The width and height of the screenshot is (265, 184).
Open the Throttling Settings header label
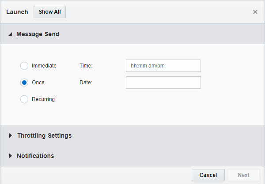point(44,135)
